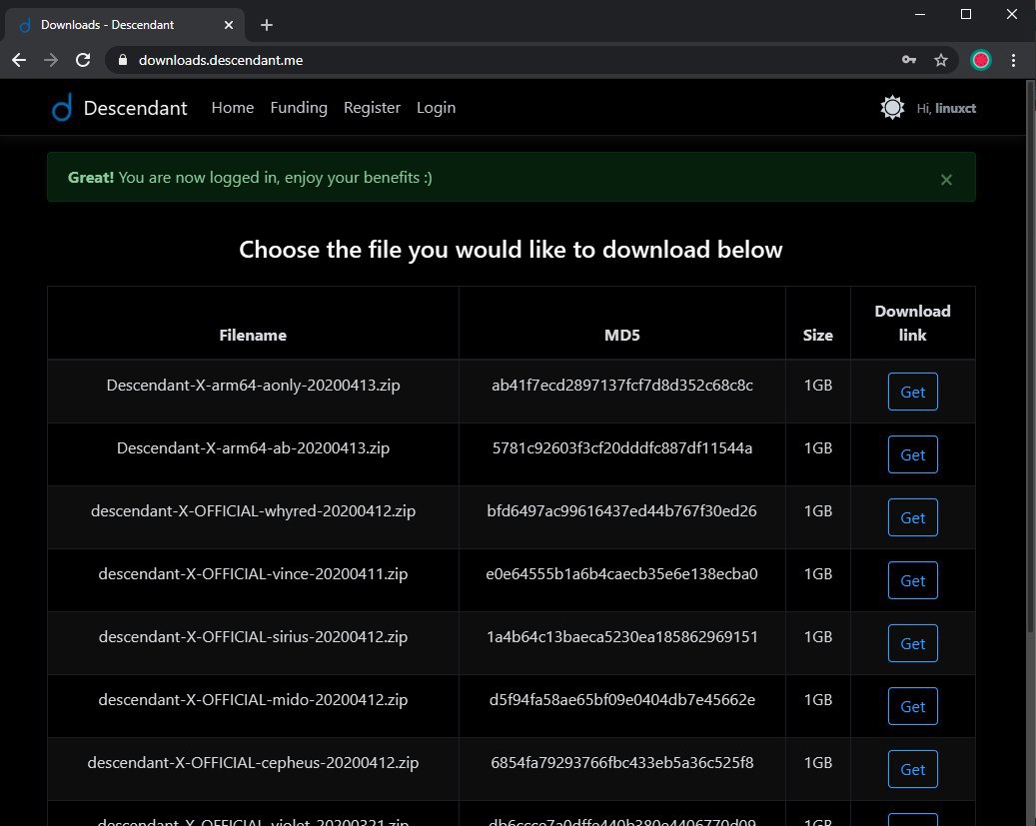Bookmark this page with the star
1036x826 pixels.
(941, 60)
